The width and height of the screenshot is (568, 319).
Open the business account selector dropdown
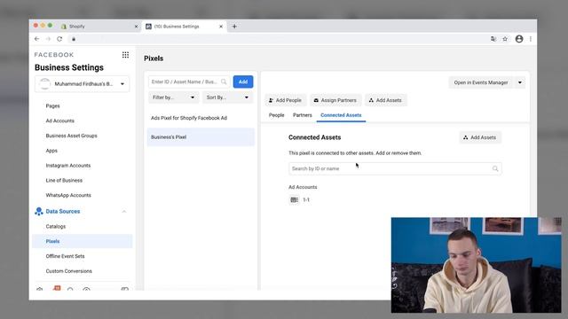click(x=83, y=84)
